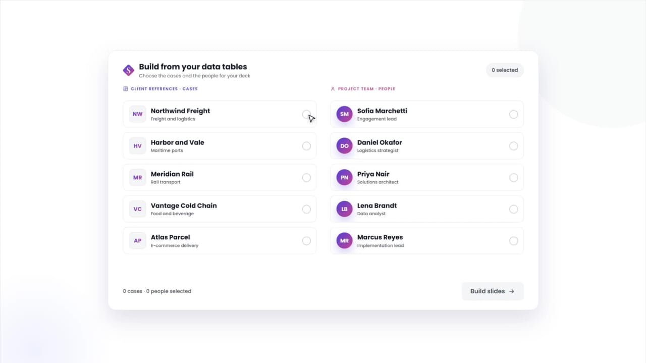This screenshot has width=646, height=363.
Task: Click the Priya Nair name
Action: coord(373,174)
